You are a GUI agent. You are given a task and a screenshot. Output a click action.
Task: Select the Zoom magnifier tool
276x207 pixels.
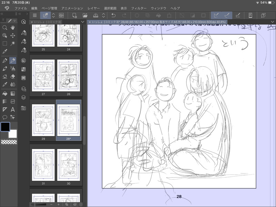click(5, 28)
